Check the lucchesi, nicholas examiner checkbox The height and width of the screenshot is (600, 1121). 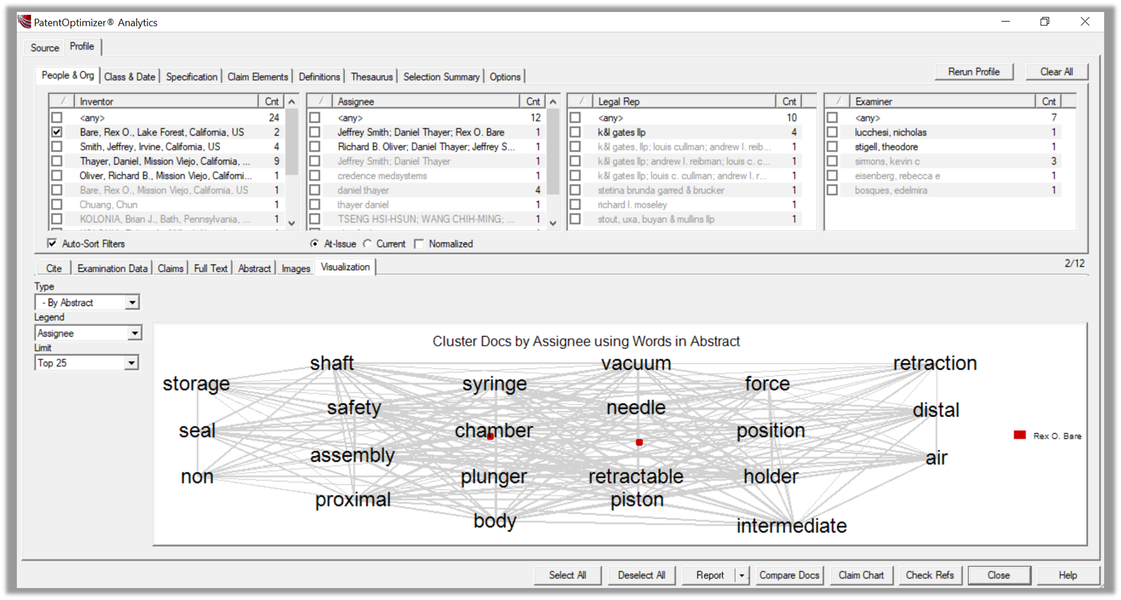[x=832, y=132]
